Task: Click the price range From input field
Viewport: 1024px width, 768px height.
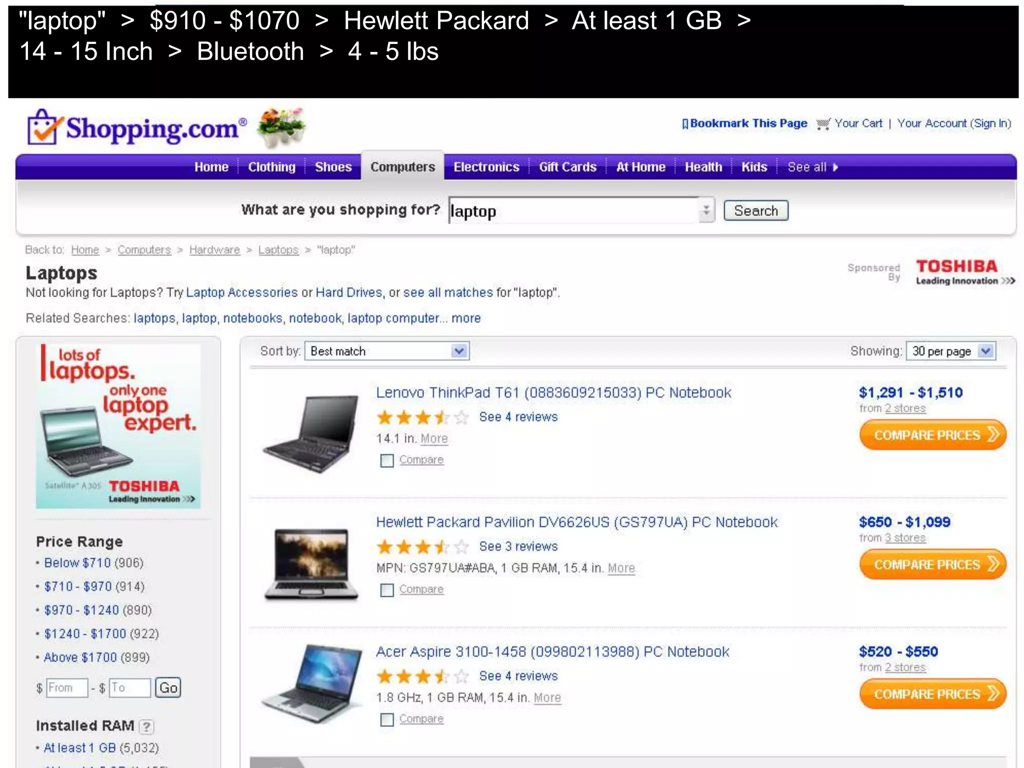Action: click(67, 688)
